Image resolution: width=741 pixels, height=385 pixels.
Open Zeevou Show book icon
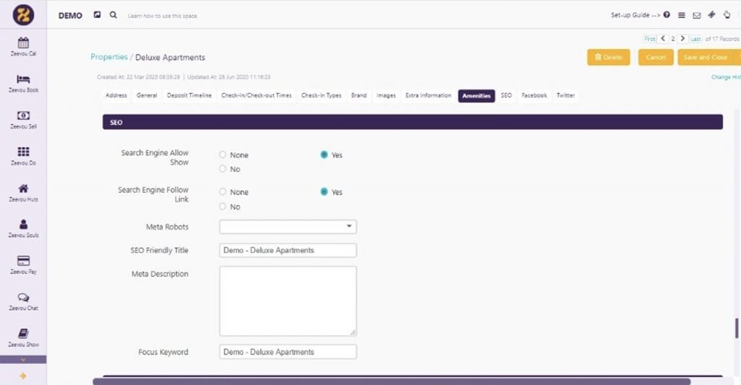[23, 333]
